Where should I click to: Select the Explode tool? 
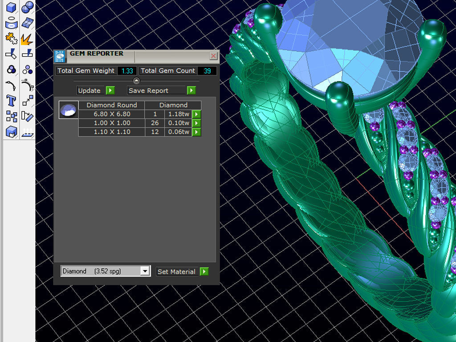(x=27, y=39)
